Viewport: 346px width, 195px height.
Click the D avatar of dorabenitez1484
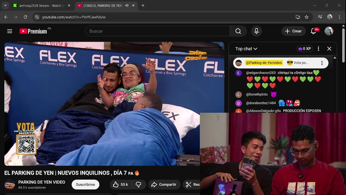pos(238,103)
